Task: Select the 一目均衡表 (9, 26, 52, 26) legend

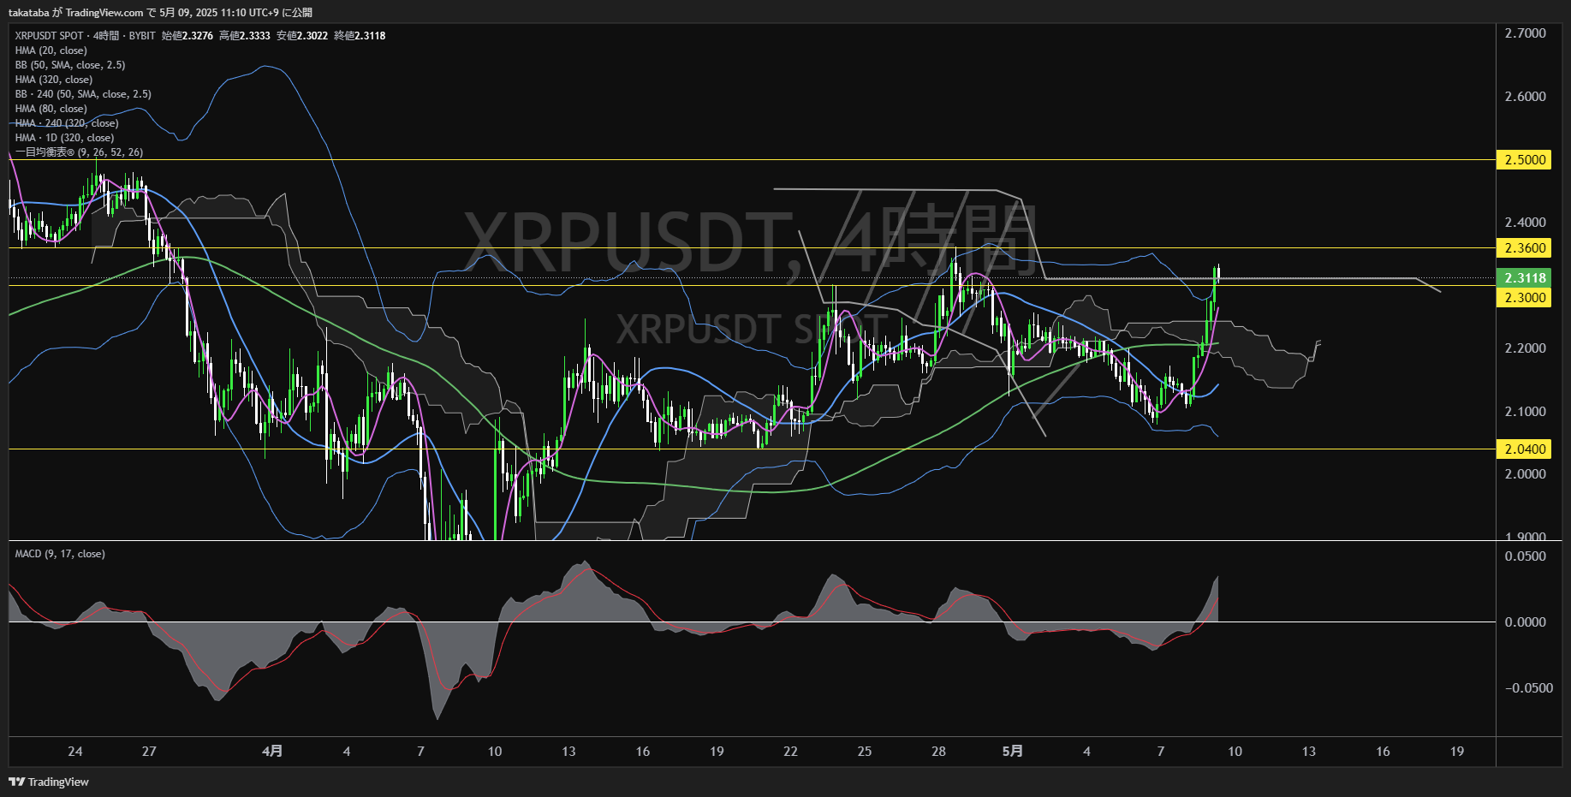Action: point(79,152)
